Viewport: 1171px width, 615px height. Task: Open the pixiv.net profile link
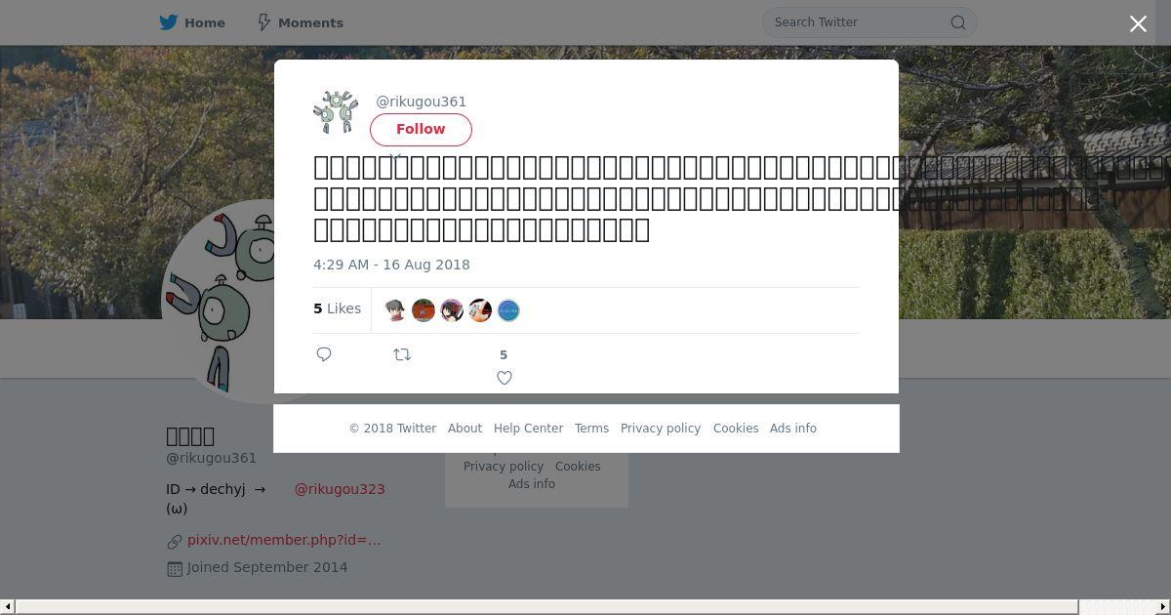coord(284,540)
